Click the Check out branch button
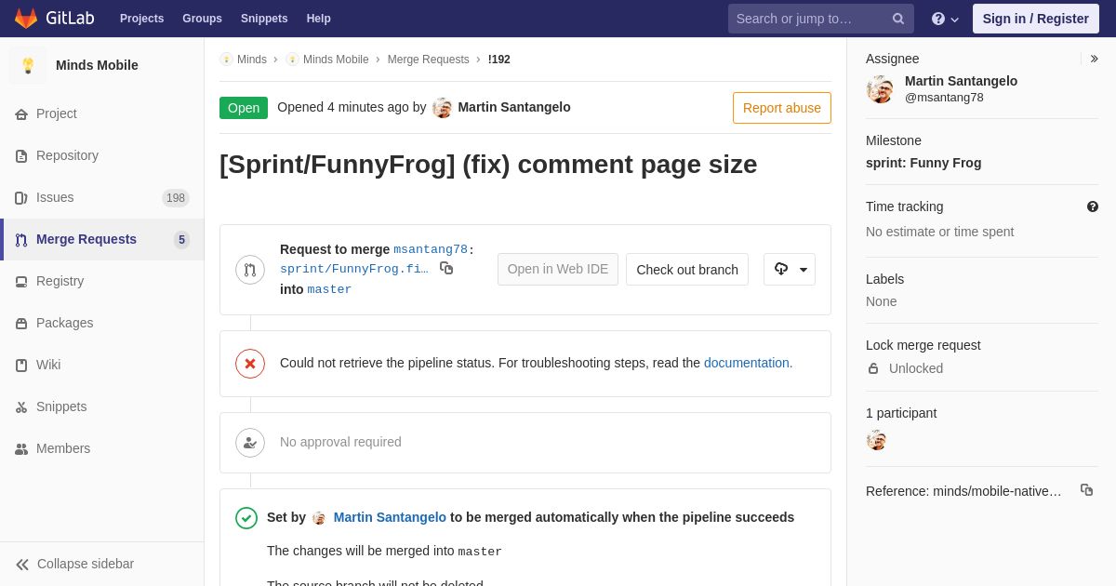The width and height of the screenshot is (1116, 586). click(687, 270)
